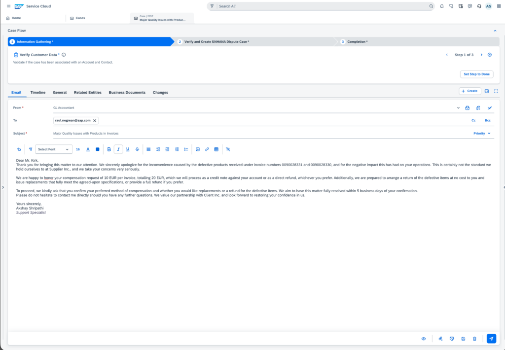Click the save draft icon
Viewport: 505px width, 350px height.
click(x=463, y=338)
